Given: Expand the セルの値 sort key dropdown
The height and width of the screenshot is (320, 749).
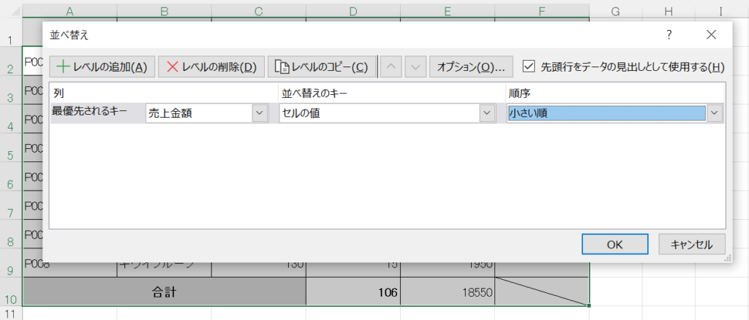Looking at the screenshot, I should click(x=486, y=113).
